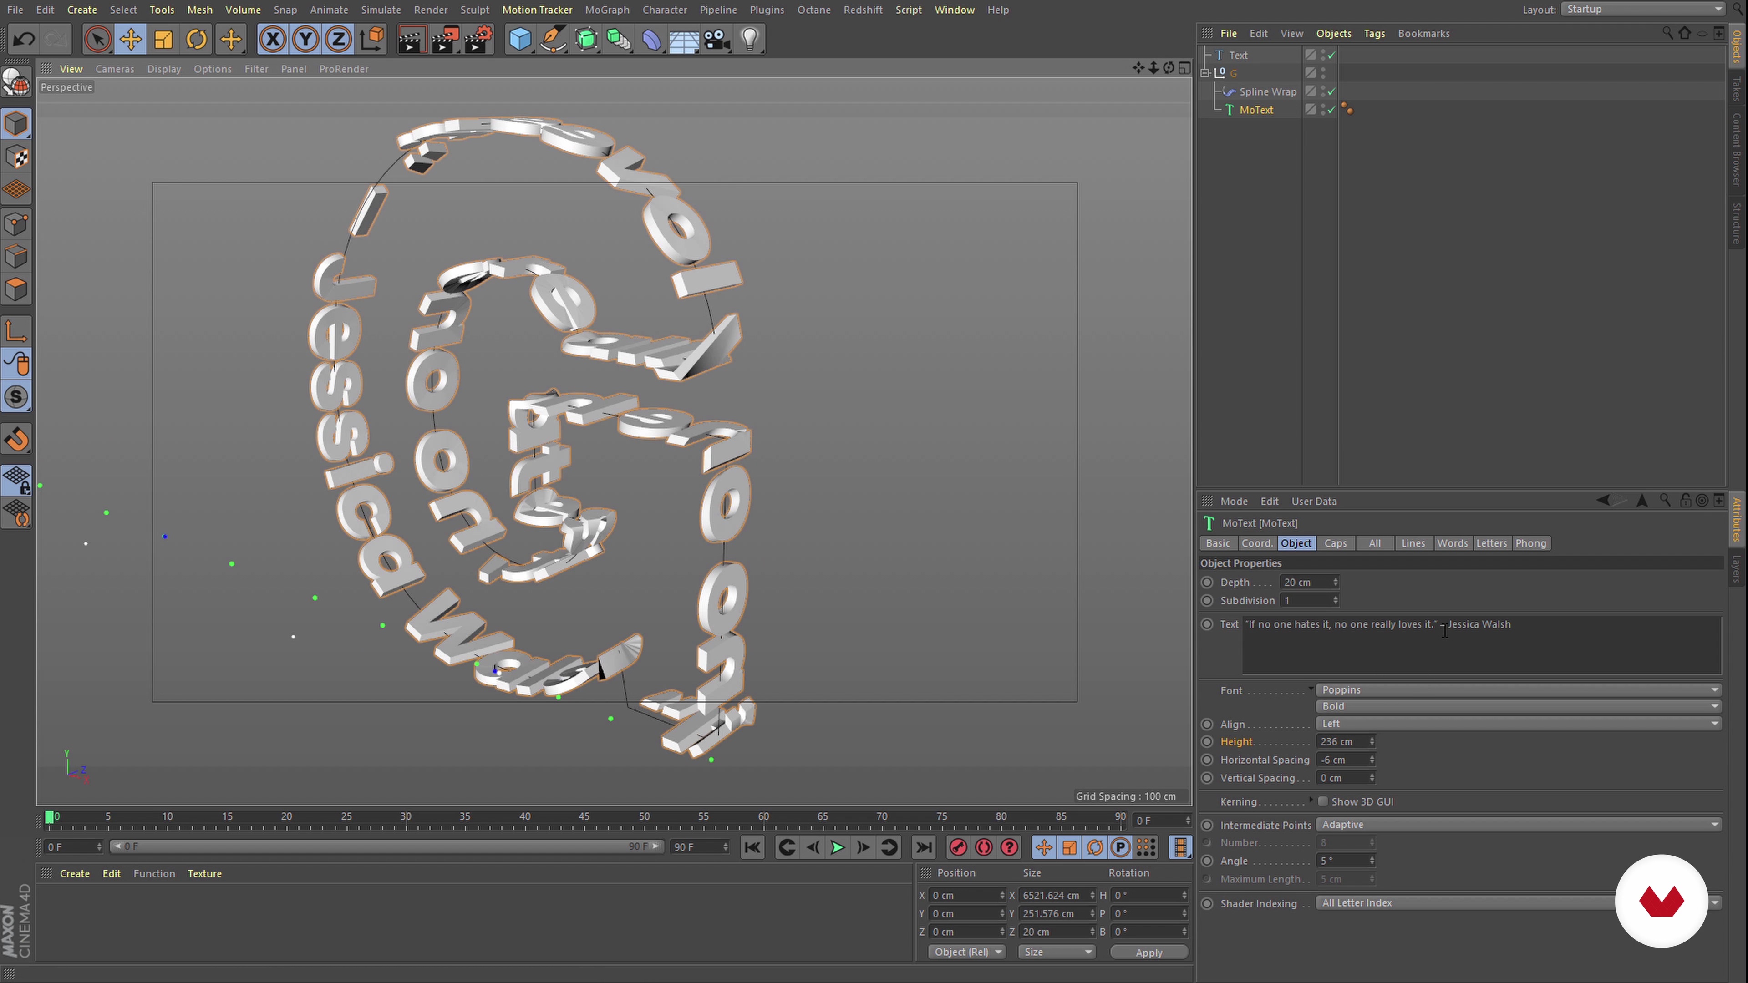Click frame 45 on the timeline

click(x=584, y=817)
